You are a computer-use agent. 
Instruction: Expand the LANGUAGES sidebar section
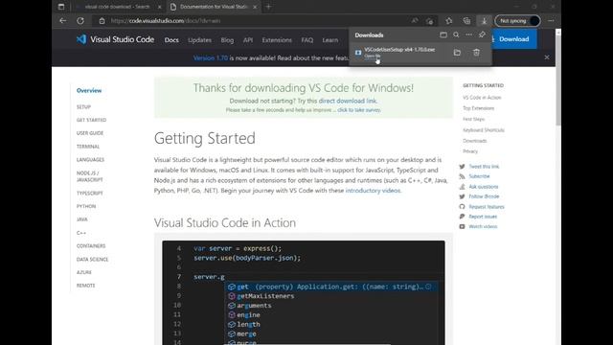(x=90, y=160)
